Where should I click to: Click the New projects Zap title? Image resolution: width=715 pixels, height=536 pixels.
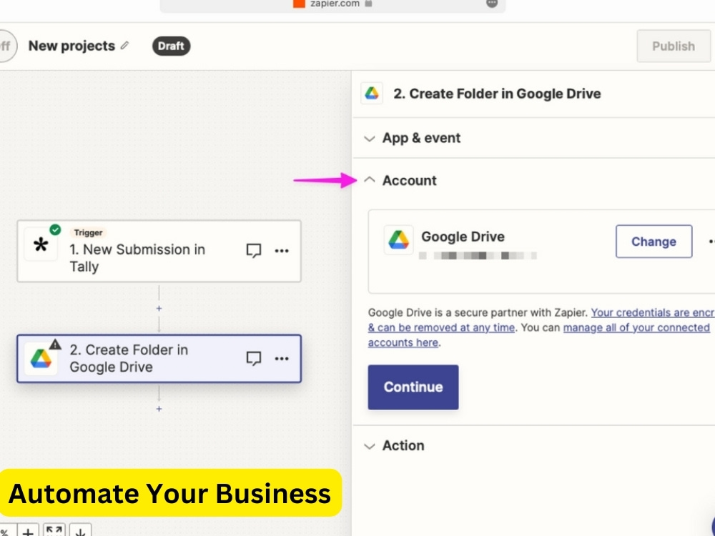coord(71,46)
